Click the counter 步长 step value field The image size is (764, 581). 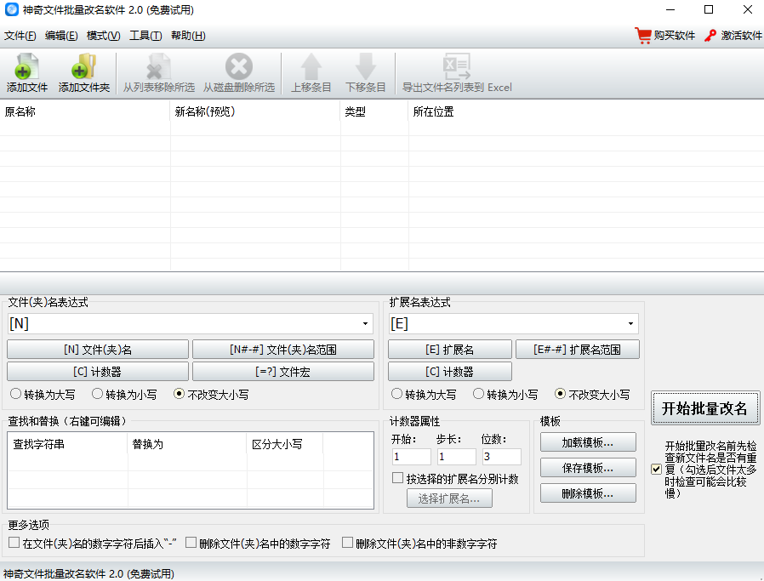pos(457,457)
